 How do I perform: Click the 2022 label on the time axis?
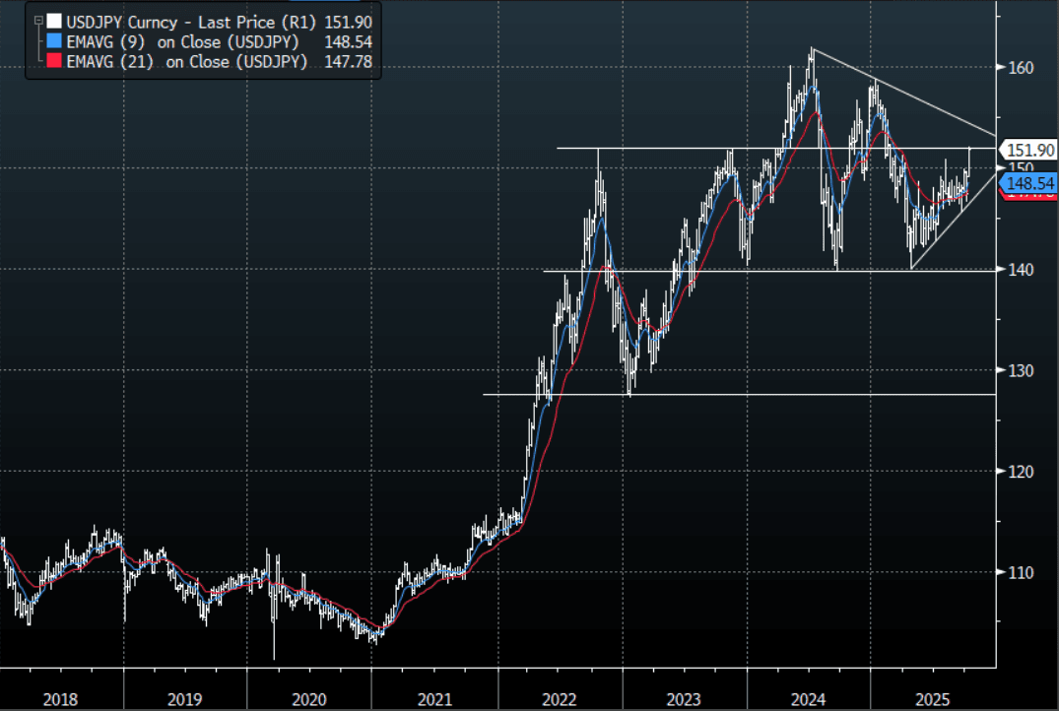click(560, 699)
